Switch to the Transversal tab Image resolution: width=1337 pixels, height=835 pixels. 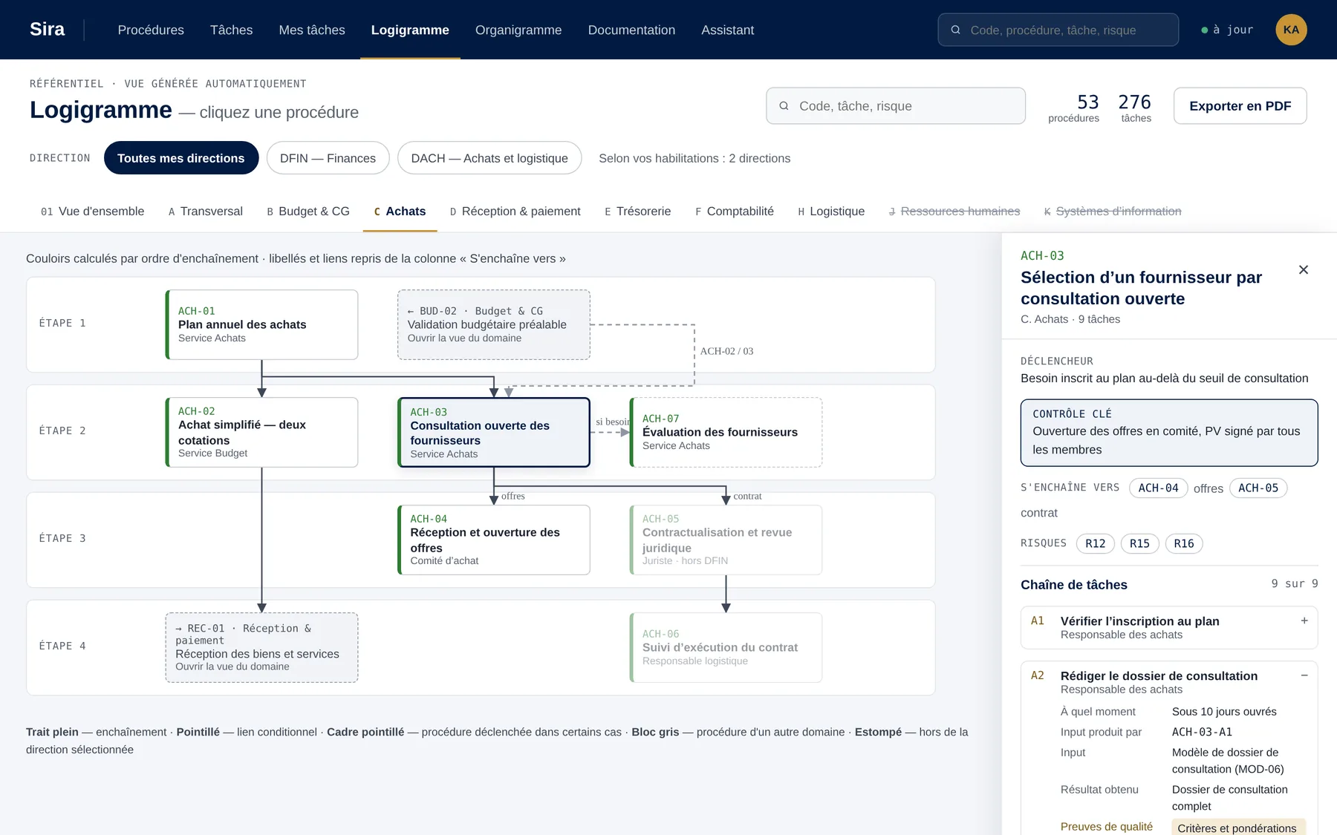205,212
